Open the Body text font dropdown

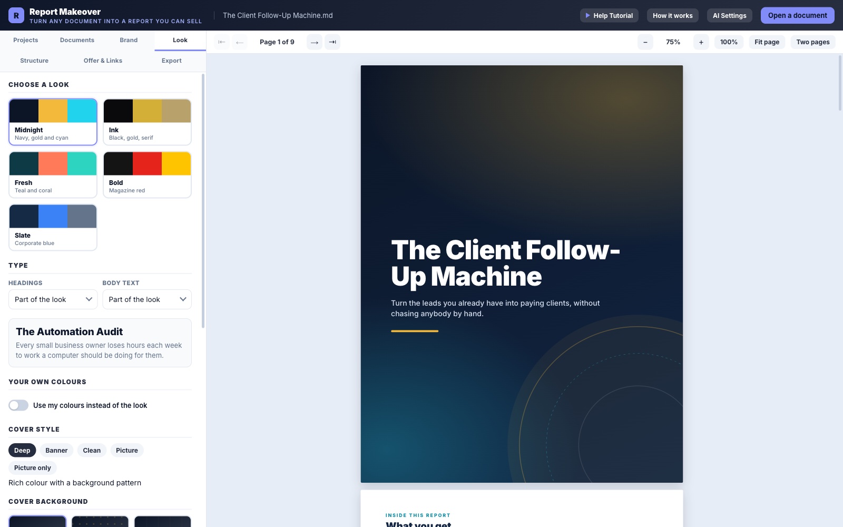(147, 299)
